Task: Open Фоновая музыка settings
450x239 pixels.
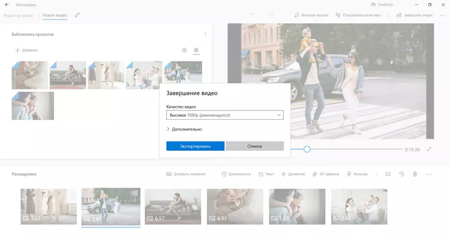Action: pos(311,15)
